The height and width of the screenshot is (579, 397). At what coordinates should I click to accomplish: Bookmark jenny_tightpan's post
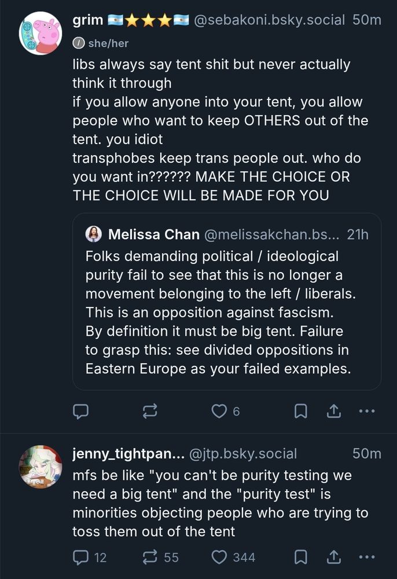[x=301, y=557]
